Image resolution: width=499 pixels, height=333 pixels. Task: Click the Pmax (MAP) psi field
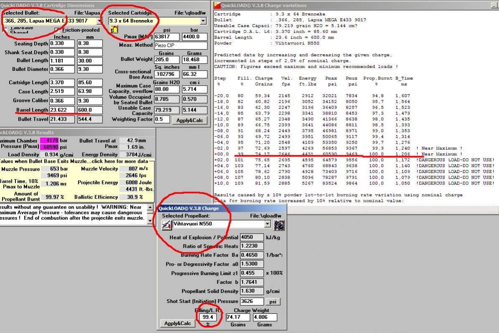(166, 37)
